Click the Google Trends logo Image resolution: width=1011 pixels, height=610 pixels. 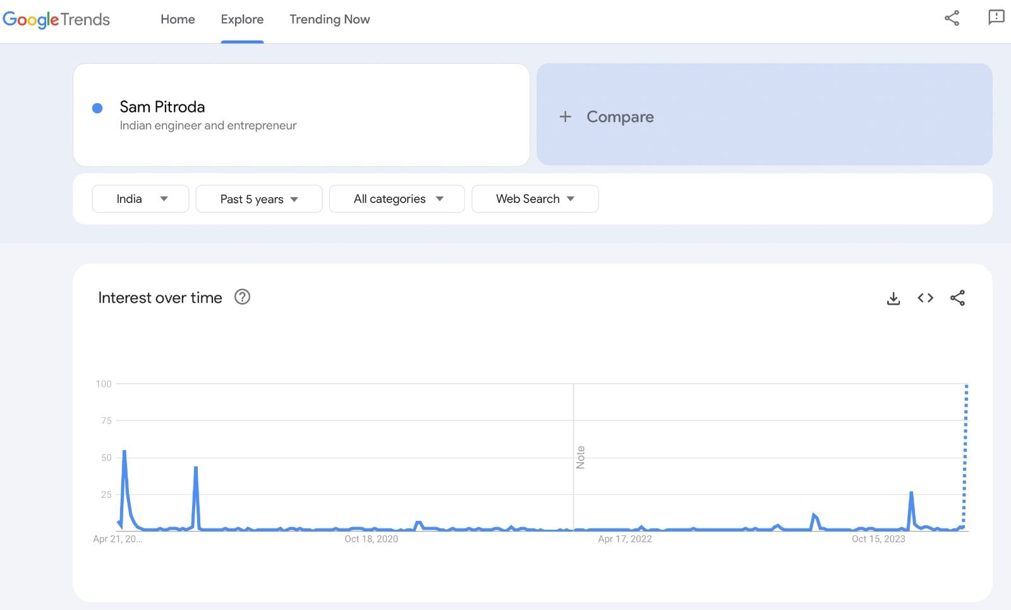pyautogui.click(x=56, y=20)
